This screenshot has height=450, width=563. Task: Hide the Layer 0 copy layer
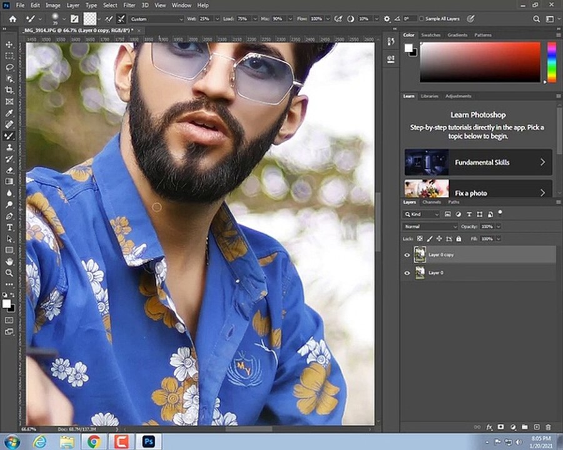(x=407, y=255)
